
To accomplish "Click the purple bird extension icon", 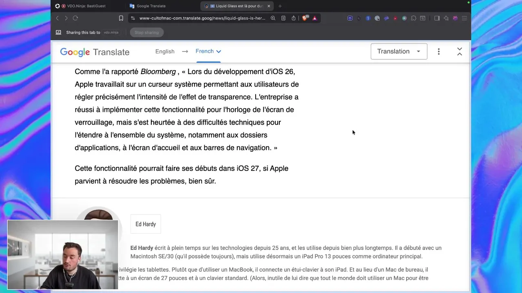I will 386,18.
